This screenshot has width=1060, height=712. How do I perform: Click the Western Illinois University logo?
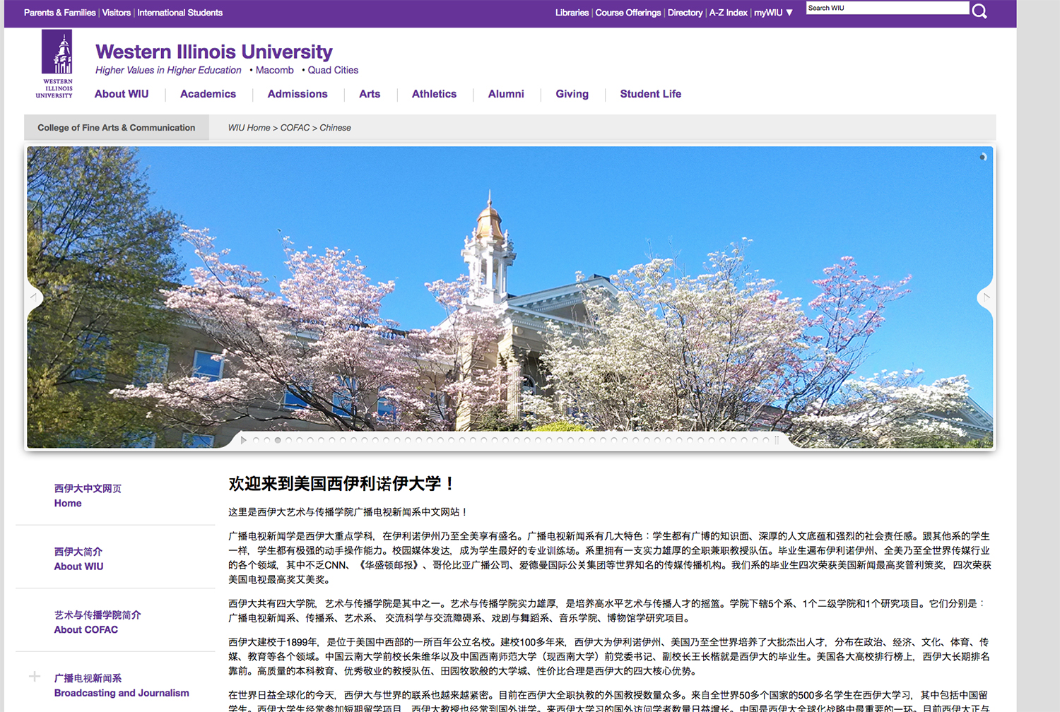pos(57,64)
